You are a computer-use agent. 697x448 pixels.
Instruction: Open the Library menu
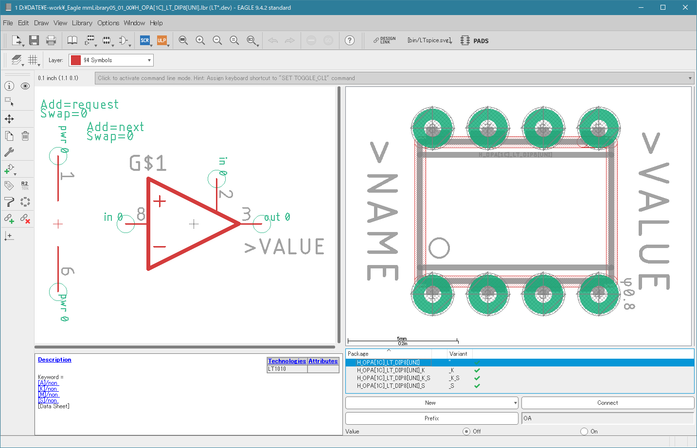(x=82, y=23)
